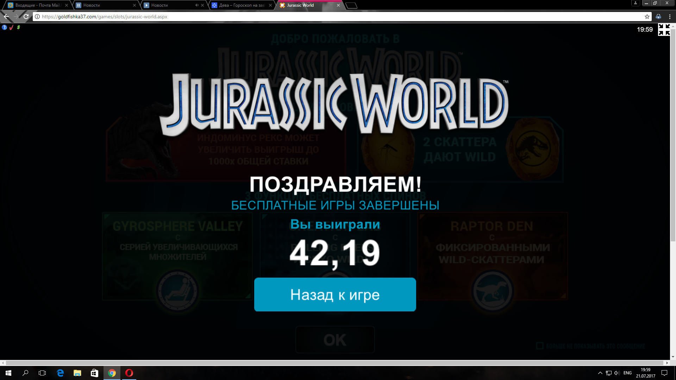Click the dimmed OK button
The image size is (676, 380).
[335, 340]
